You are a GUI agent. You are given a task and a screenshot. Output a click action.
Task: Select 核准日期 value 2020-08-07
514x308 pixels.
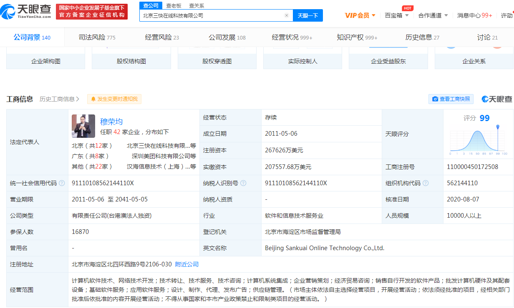tap(463, 199)
